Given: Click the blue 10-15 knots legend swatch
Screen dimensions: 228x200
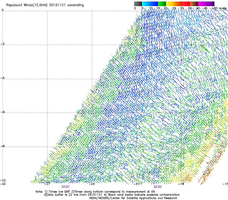Looking at the screenshot, I should 154,4.
